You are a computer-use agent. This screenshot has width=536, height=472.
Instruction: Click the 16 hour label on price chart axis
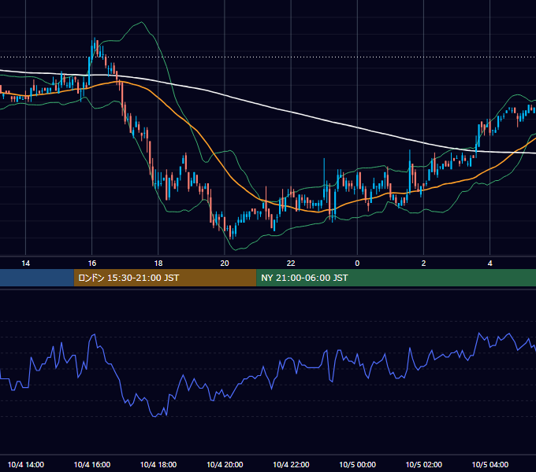(x=92, y=264)
